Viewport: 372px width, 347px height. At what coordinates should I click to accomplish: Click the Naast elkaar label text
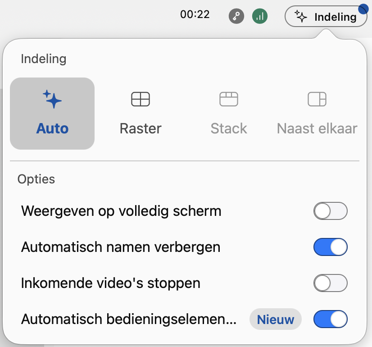(x=317, y=128)
